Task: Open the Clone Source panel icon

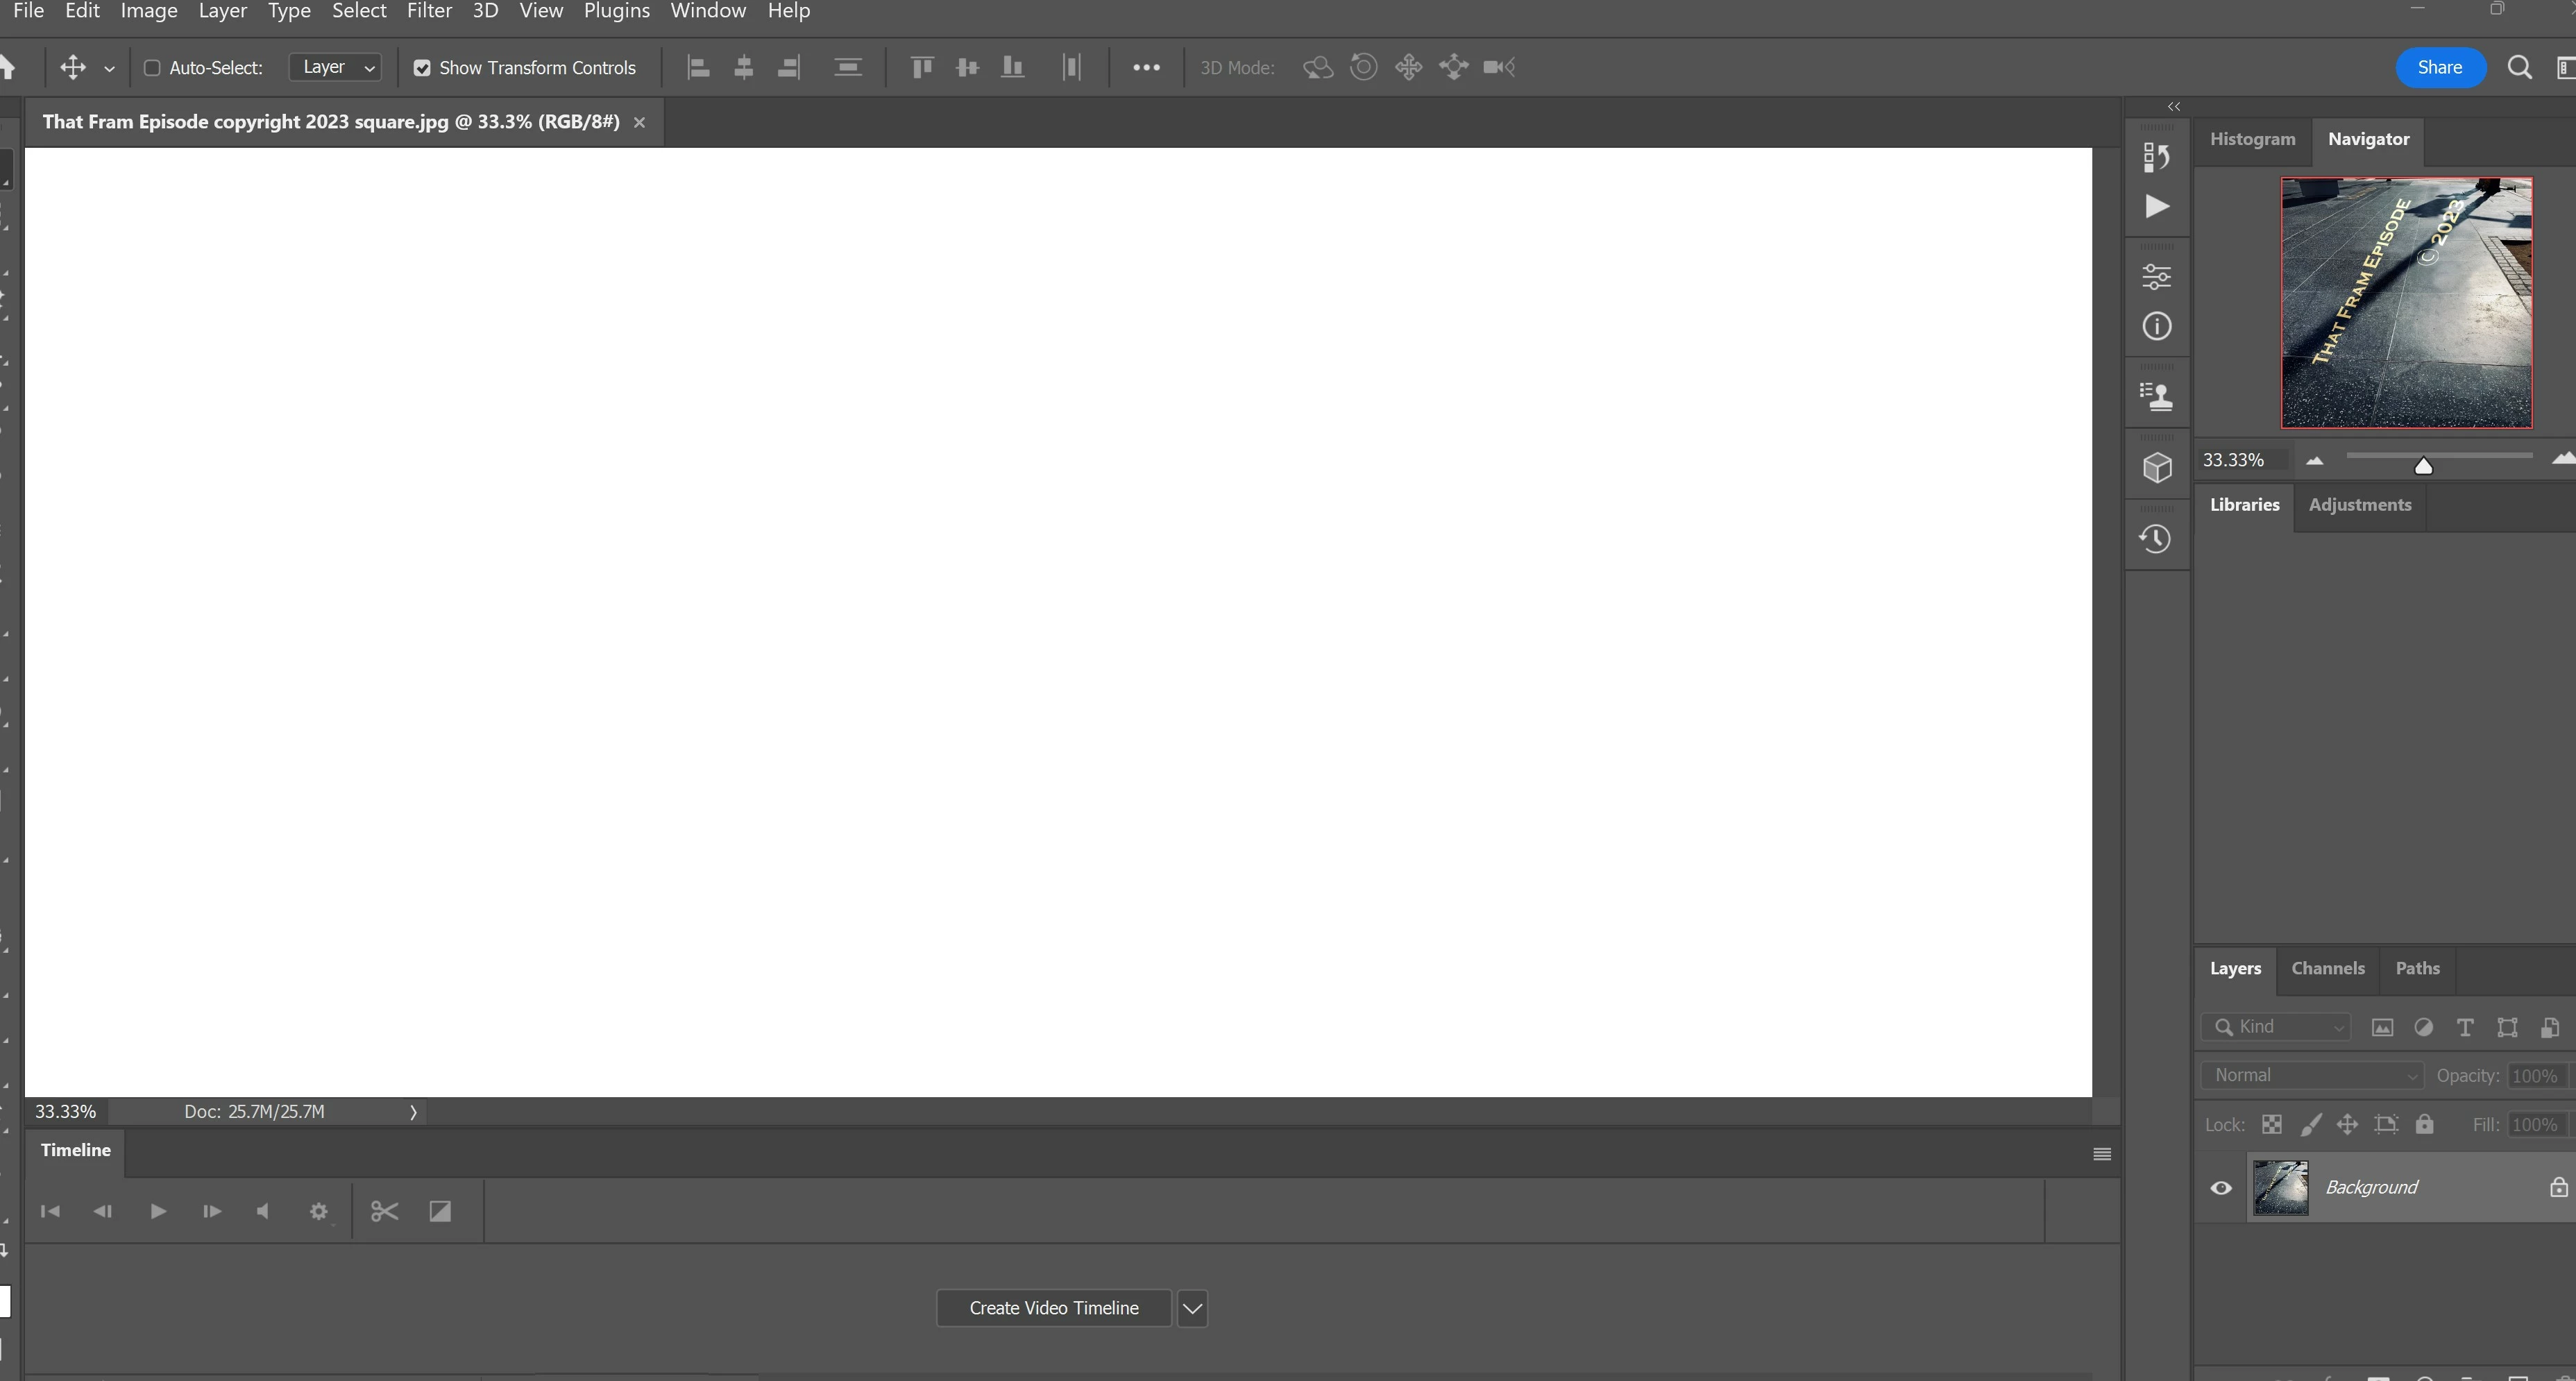Action: [2156, 397]
